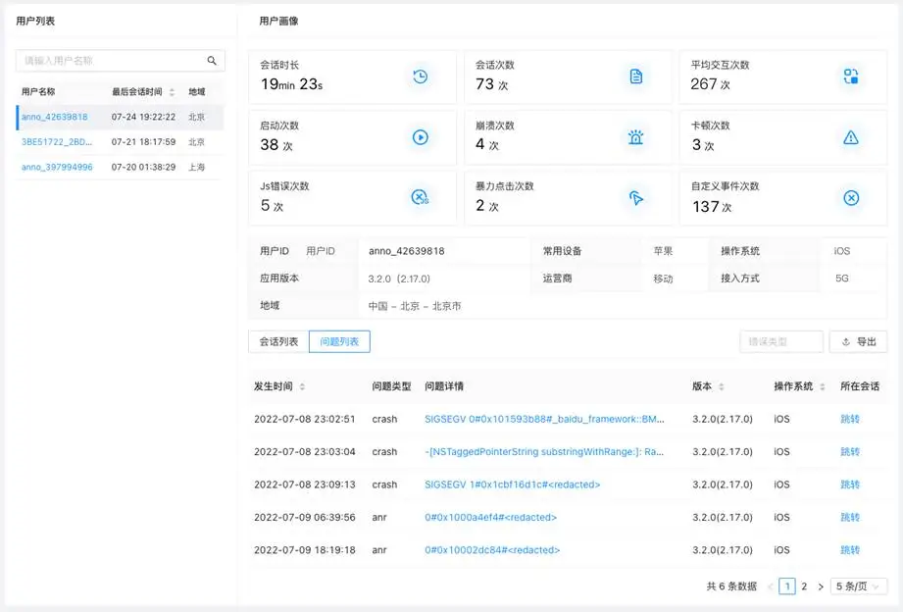The width and height of the screenshot is (903, 612).
Task: Sort by 发生时间 column header
Action: coord(279,386)
